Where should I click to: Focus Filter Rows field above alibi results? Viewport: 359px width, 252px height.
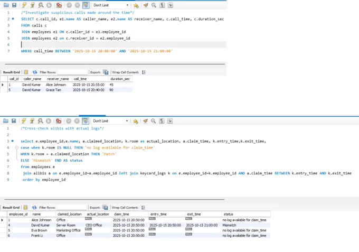click(x=72, y=208)
